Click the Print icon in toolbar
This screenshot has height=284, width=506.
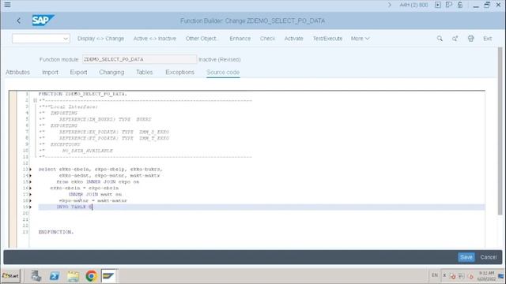[x=471, y=39]
